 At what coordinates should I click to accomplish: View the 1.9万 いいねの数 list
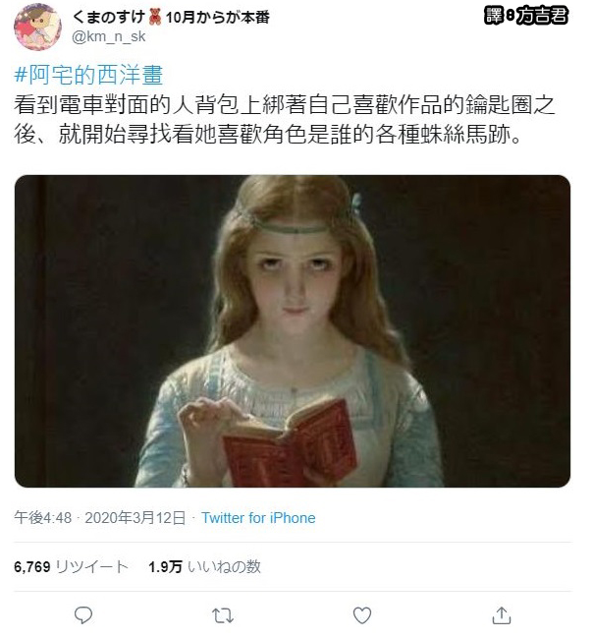coord(204,567)
